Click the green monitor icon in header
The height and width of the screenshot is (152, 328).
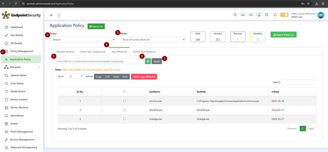[x=243, y=15]
